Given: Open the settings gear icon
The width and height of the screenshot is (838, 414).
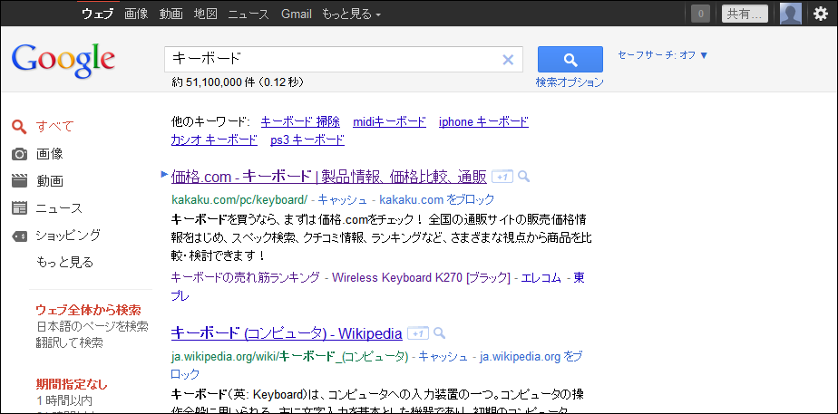Looking at the screenshot, I should coord(821,14).
